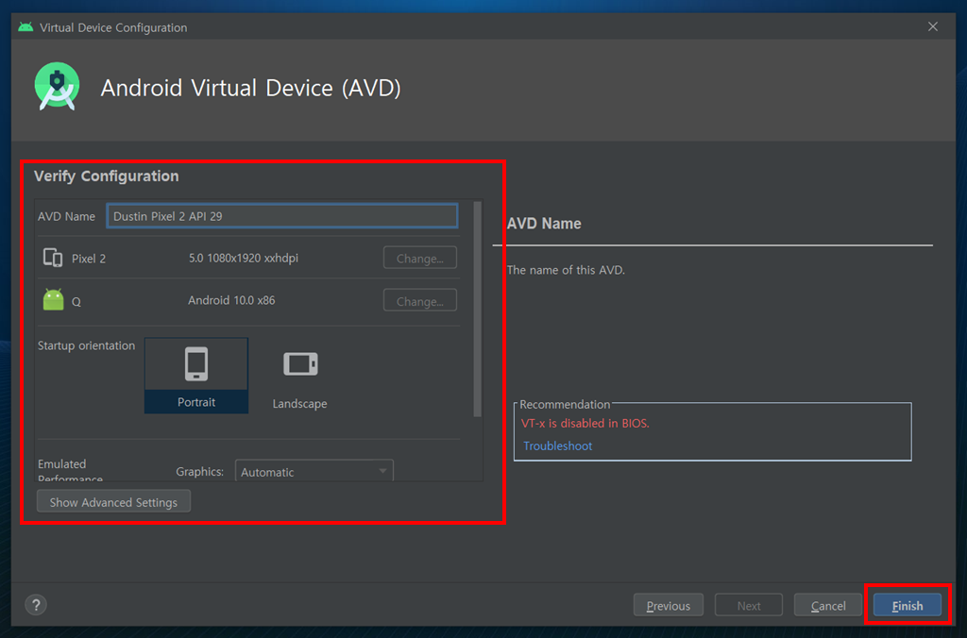Click the portrait phone icon

click(196, 363)
